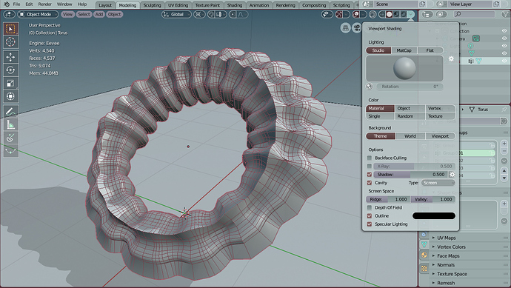511x288 pixels.
Task: Expand the Vertex Colors panel
Action: (451, 247)
